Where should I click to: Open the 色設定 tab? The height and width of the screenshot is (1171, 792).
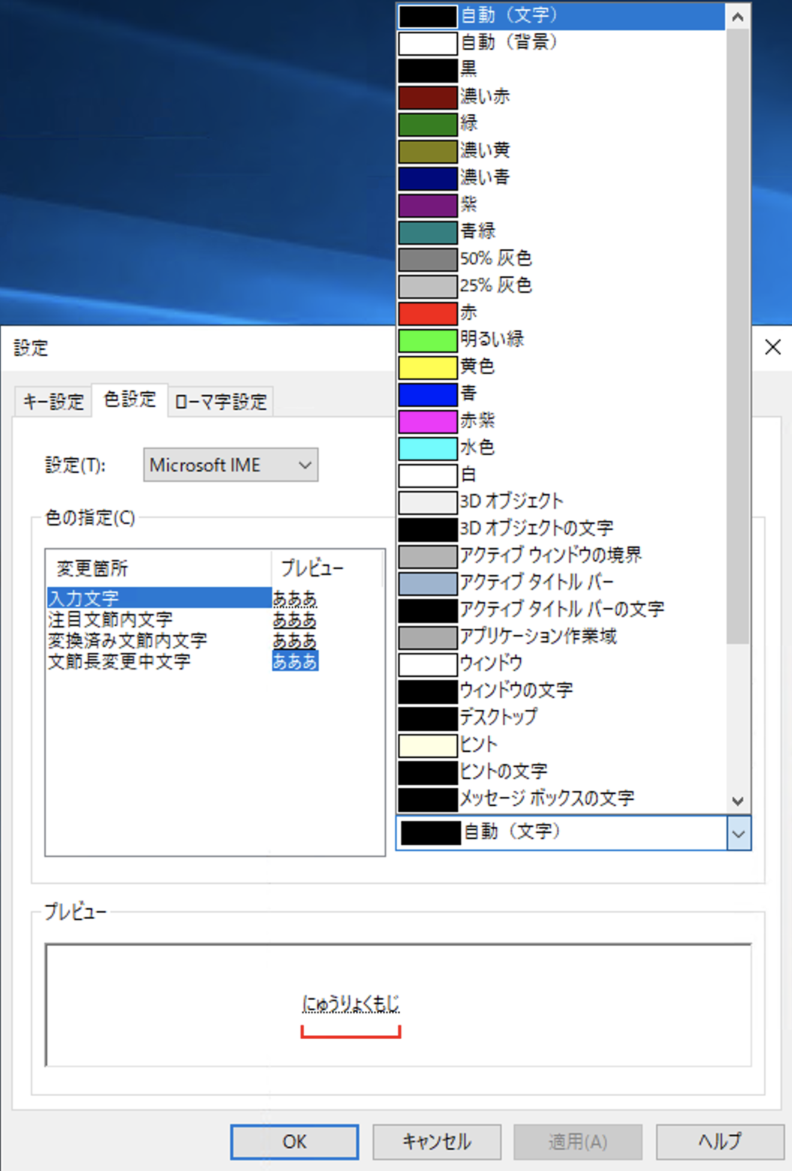click(x=130, y=399)
